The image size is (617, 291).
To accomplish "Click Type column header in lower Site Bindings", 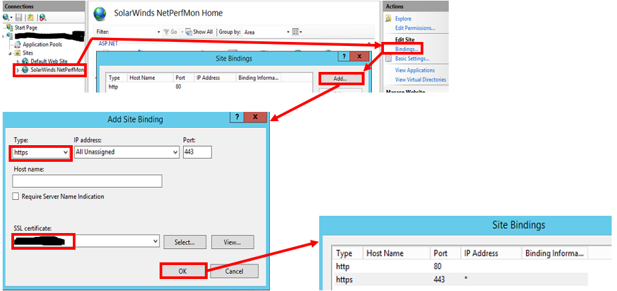I will tap(347, 253).
